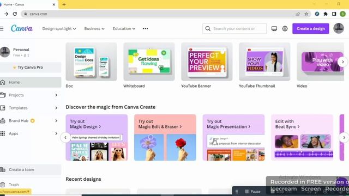The width and height of the screenshot is (349, 196).
Task: Click the Doc label text
Action: tap(69, 86)
